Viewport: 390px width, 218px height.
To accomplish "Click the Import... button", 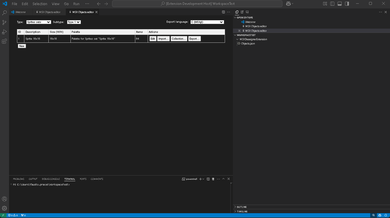I will (x=164, y=39).
